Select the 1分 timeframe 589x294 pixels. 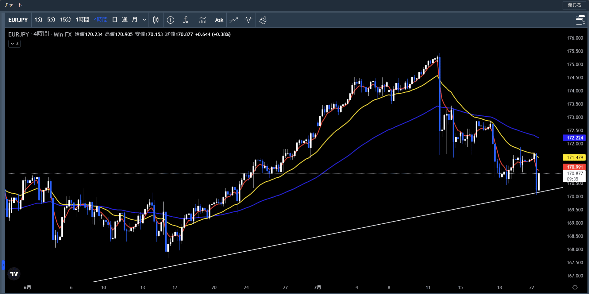(38, 20)
